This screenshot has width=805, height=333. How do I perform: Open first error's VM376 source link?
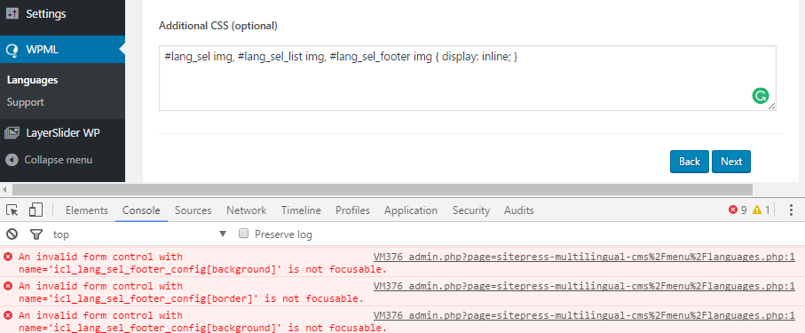[584, 257]
